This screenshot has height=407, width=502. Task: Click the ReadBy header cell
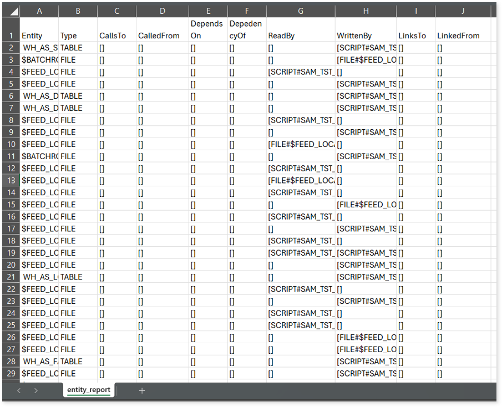300,35
